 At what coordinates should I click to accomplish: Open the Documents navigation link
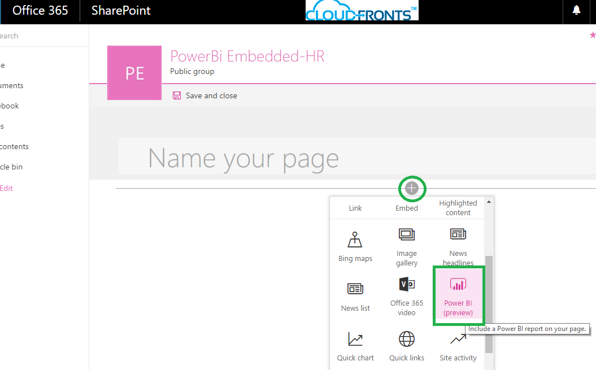[11, 85]
